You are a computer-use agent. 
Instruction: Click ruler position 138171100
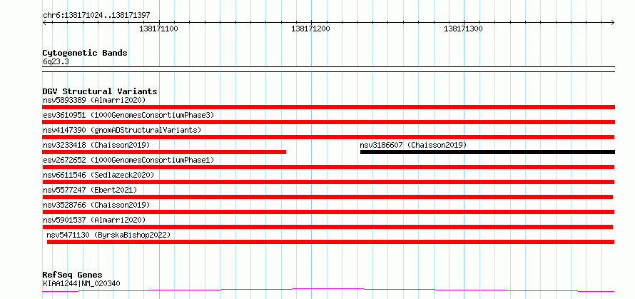pyautogui.click(x=158, y=29)
